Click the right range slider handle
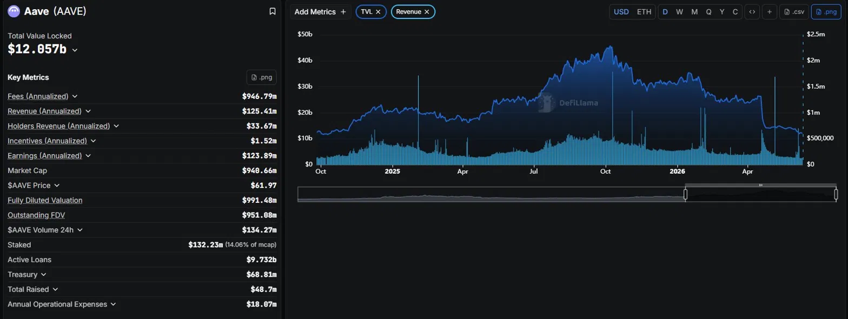The height and width of the screenshot is (319, 848). tap(836, 194)
